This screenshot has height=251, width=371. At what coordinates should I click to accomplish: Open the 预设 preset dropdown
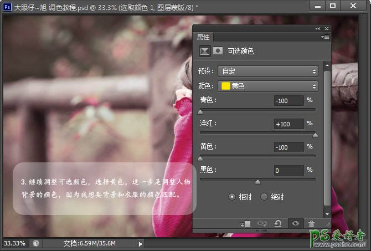268,71
